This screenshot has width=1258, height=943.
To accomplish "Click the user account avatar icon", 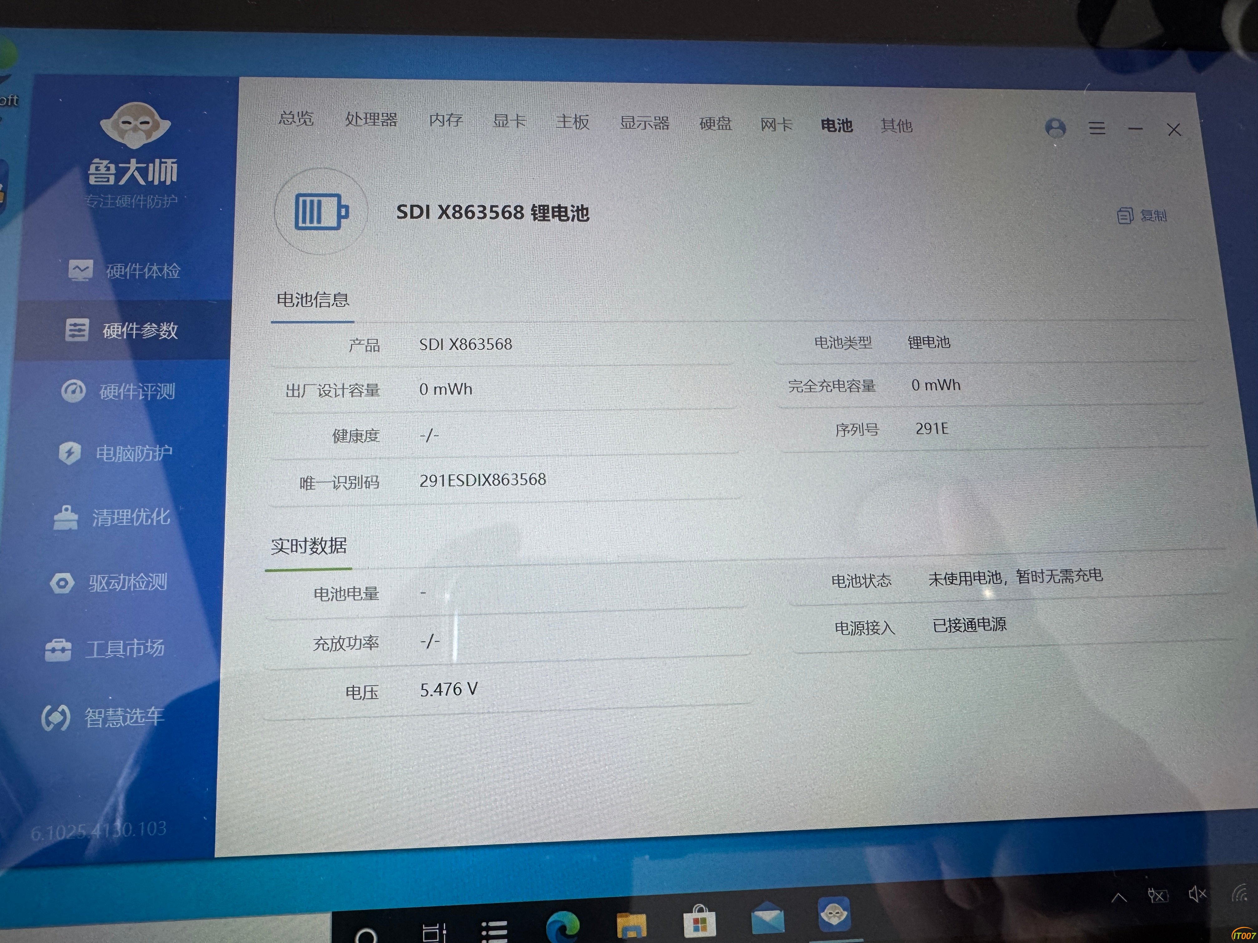I will (1056, 128).
